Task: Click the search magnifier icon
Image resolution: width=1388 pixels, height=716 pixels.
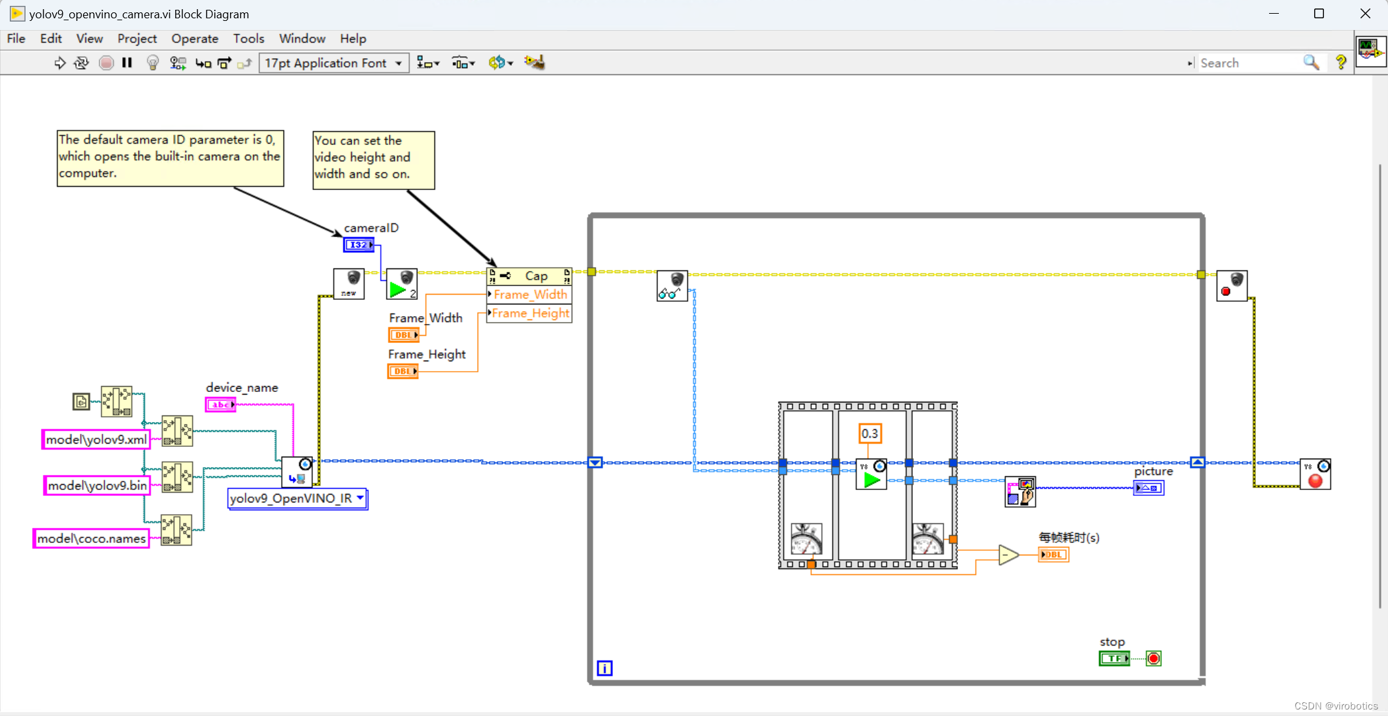Action: tap(1311, 63)
